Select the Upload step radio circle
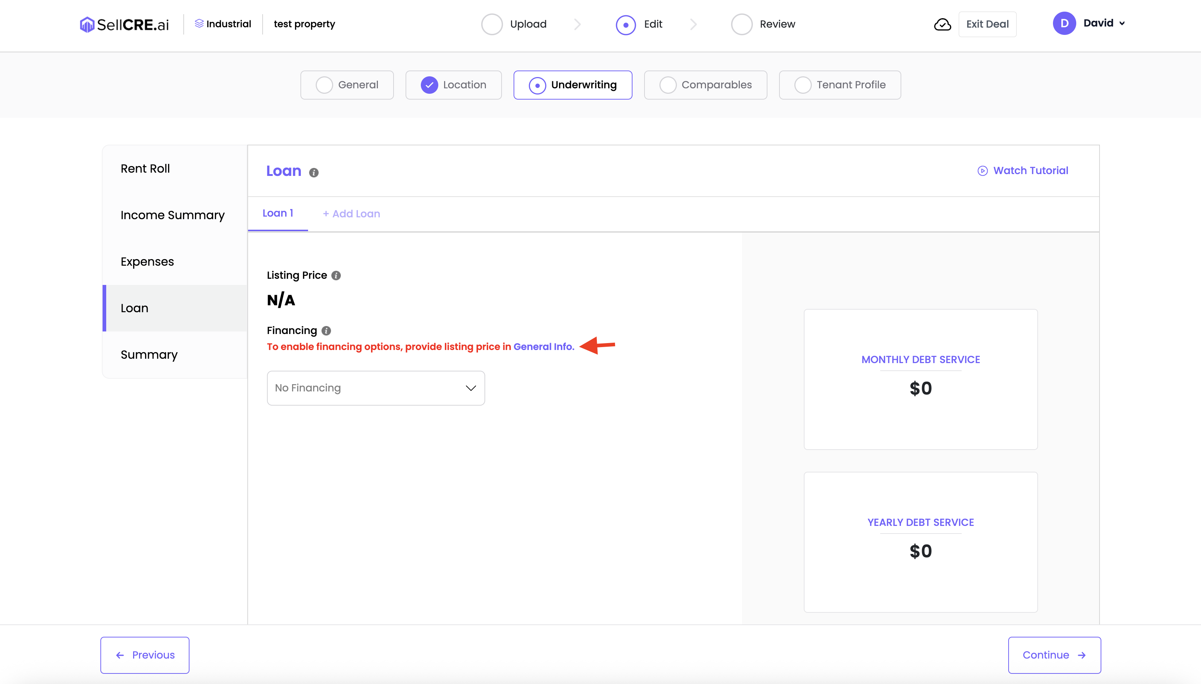This screenshot has height=684, width=1201. 492,24
